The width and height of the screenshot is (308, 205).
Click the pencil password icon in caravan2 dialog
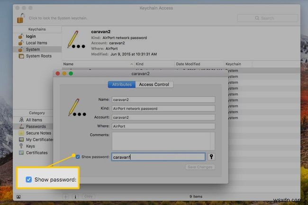pos(77,107)
